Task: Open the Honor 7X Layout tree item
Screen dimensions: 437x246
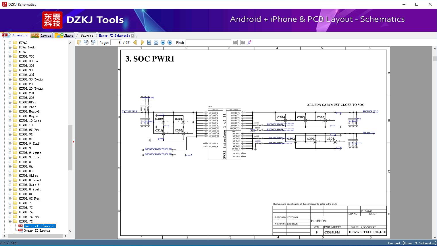Action: [37, 231]
